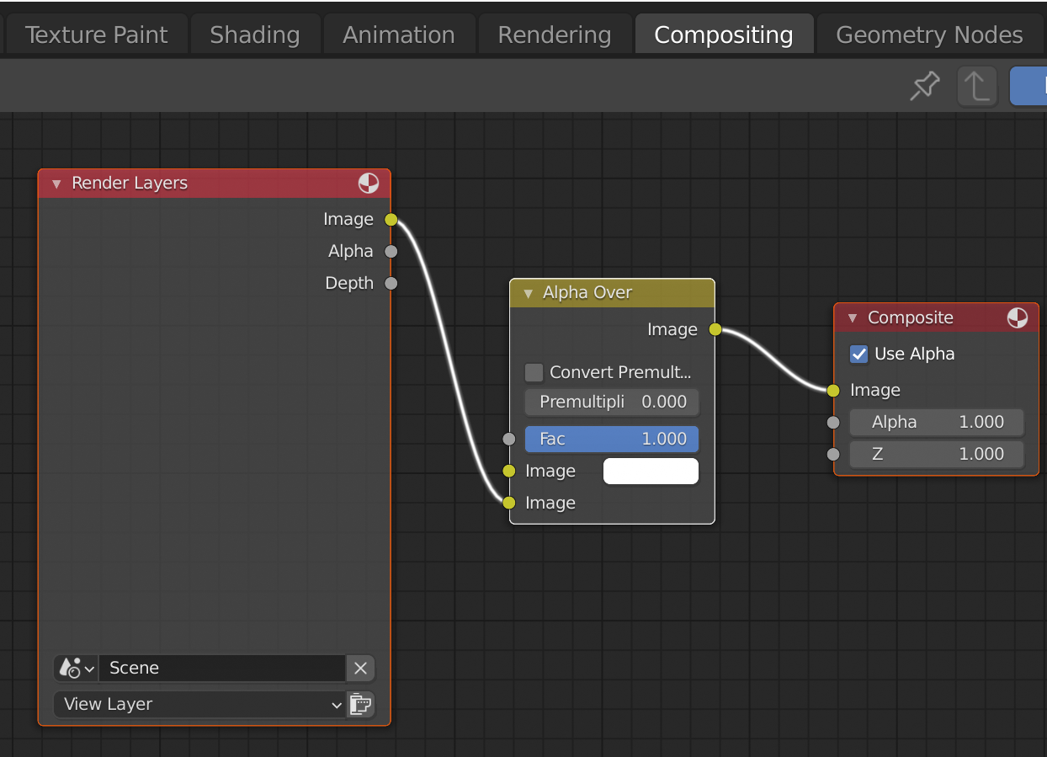Viewport: 1047px width, 757px height.
Task: Open the Rendering workspace tab
Action: click(x=554, y=34)
